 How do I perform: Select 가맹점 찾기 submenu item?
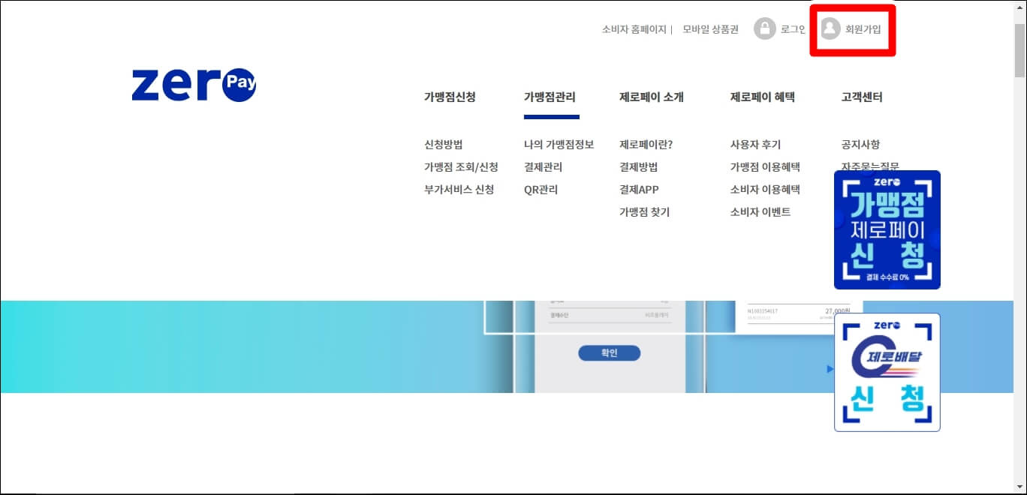644,212
